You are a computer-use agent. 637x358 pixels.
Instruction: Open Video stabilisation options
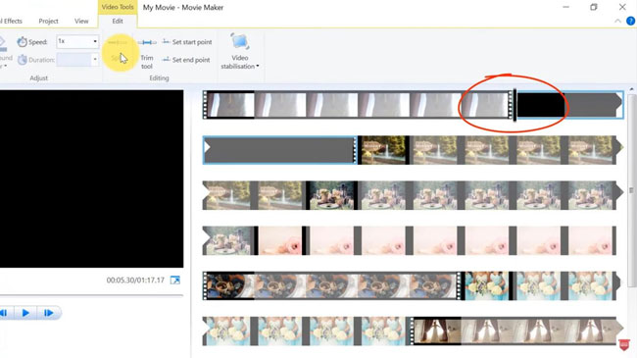240,62
